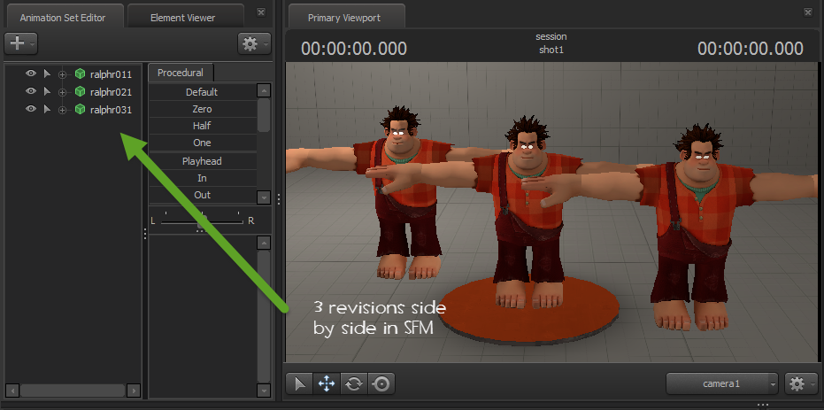The width and height of the screenshot is (824, 410).
Task: Choose the screen manipulator target tool
Action: click(381, 384)
